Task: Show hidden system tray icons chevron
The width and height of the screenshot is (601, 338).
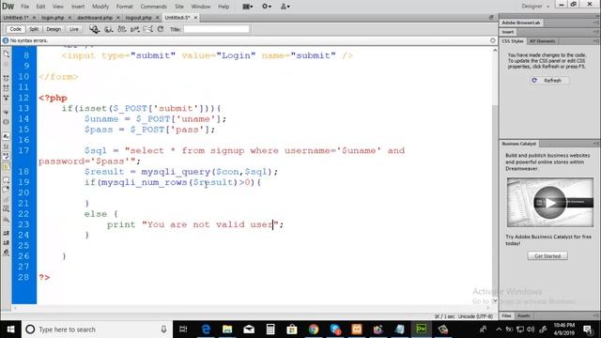Action: tap(499, 330)
